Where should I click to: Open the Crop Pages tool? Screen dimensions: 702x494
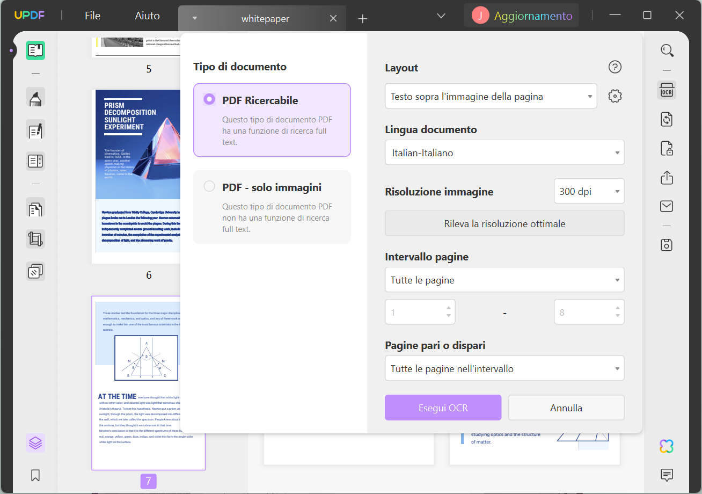(x=35, y=238)
